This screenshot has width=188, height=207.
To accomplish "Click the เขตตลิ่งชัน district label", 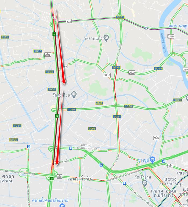I will pyautogui.click(x=80, y=179).
